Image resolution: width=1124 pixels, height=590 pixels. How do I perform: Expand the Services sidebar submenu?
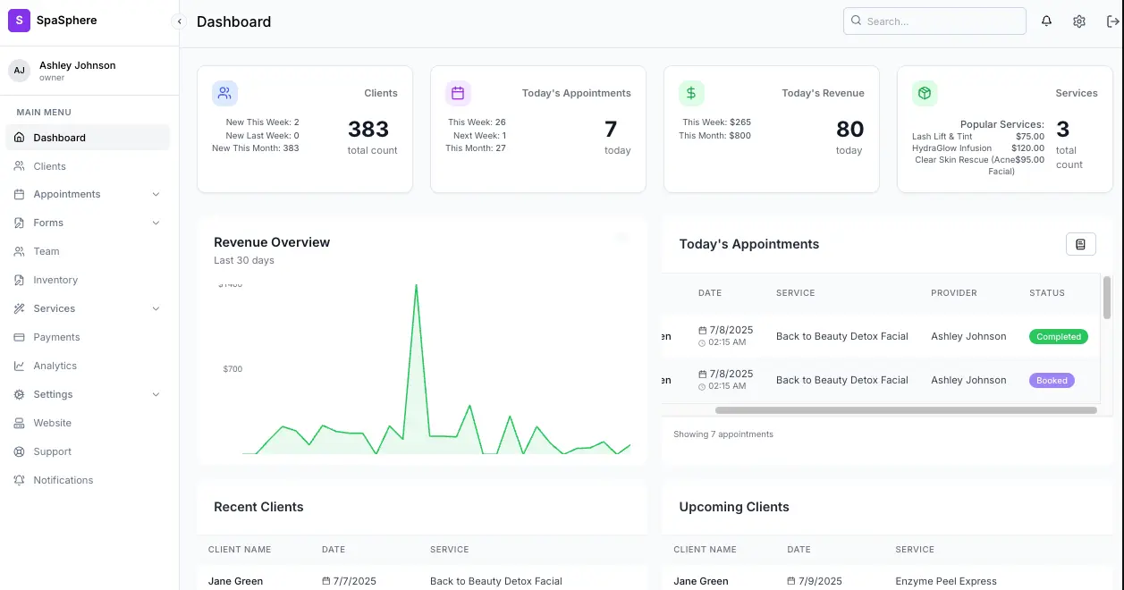(x=156, y=308)
